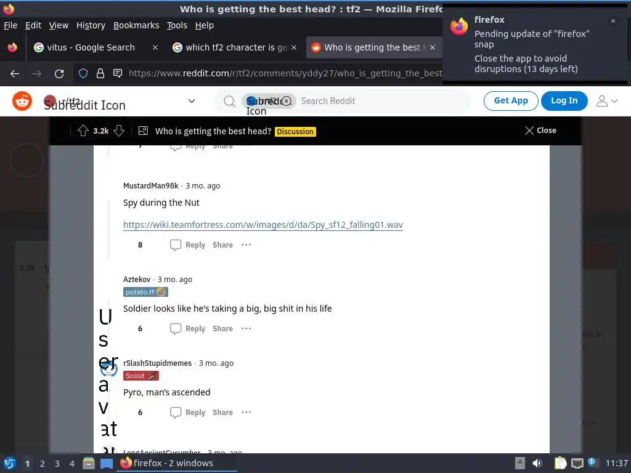Go back using the browser back arrow

15,74
